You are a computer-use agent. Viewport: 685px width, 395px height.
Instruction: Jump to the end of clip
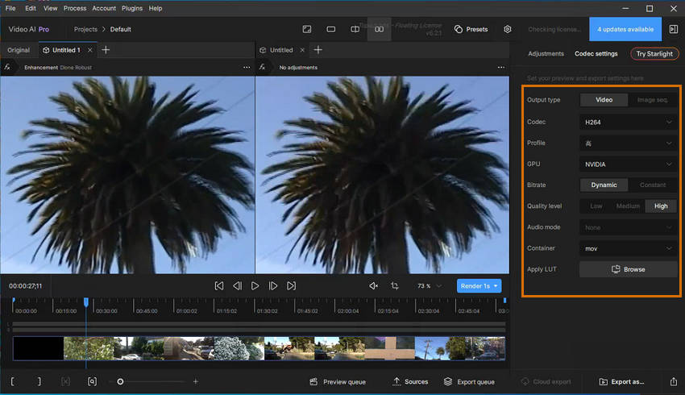pyautogui.click(x=292, y=285)
